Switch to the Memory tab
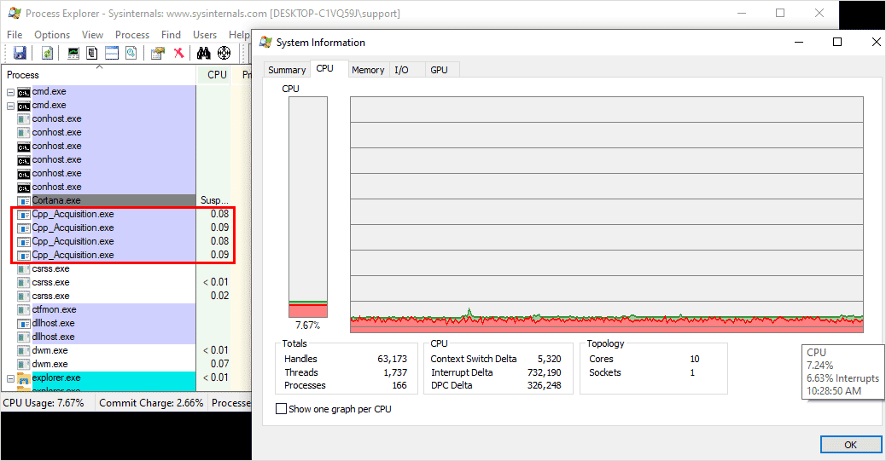The height and width of the screenshot is (461, 886). coord(368,70)
